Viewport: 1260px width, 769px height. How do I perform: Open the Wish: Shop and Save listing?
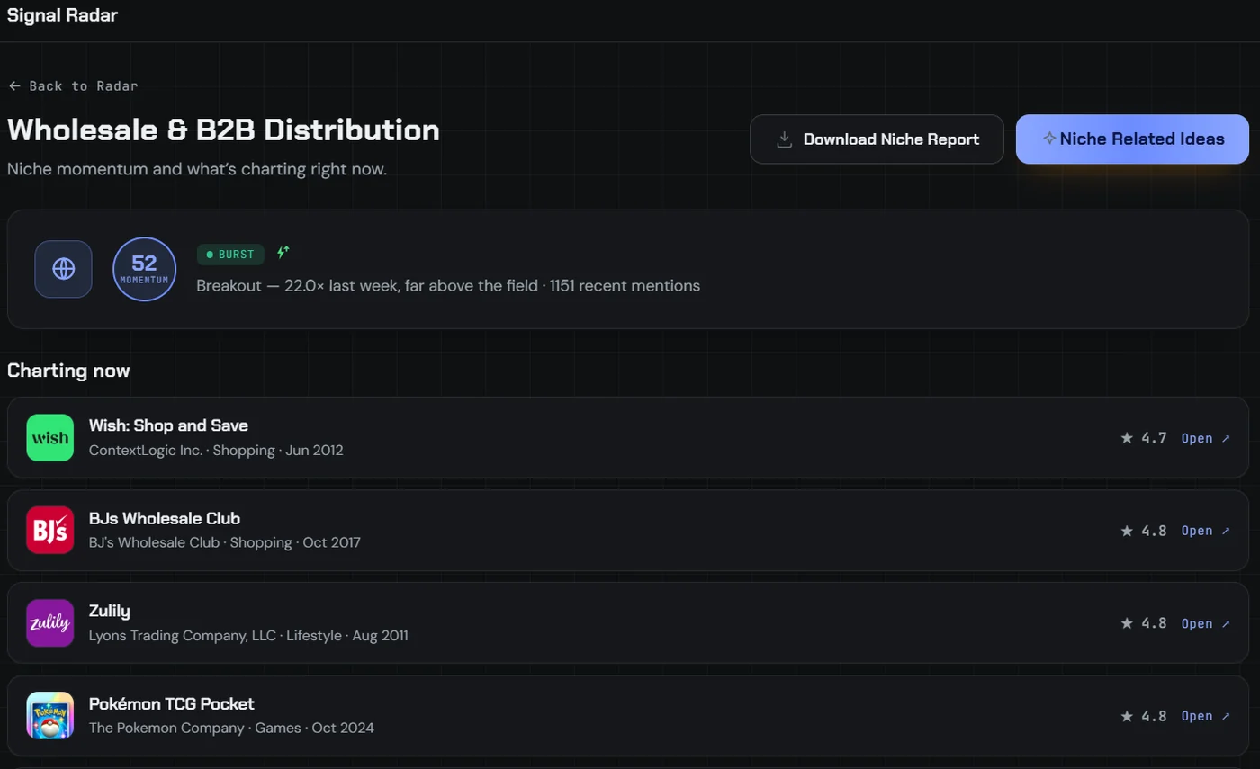point(1206,438)
